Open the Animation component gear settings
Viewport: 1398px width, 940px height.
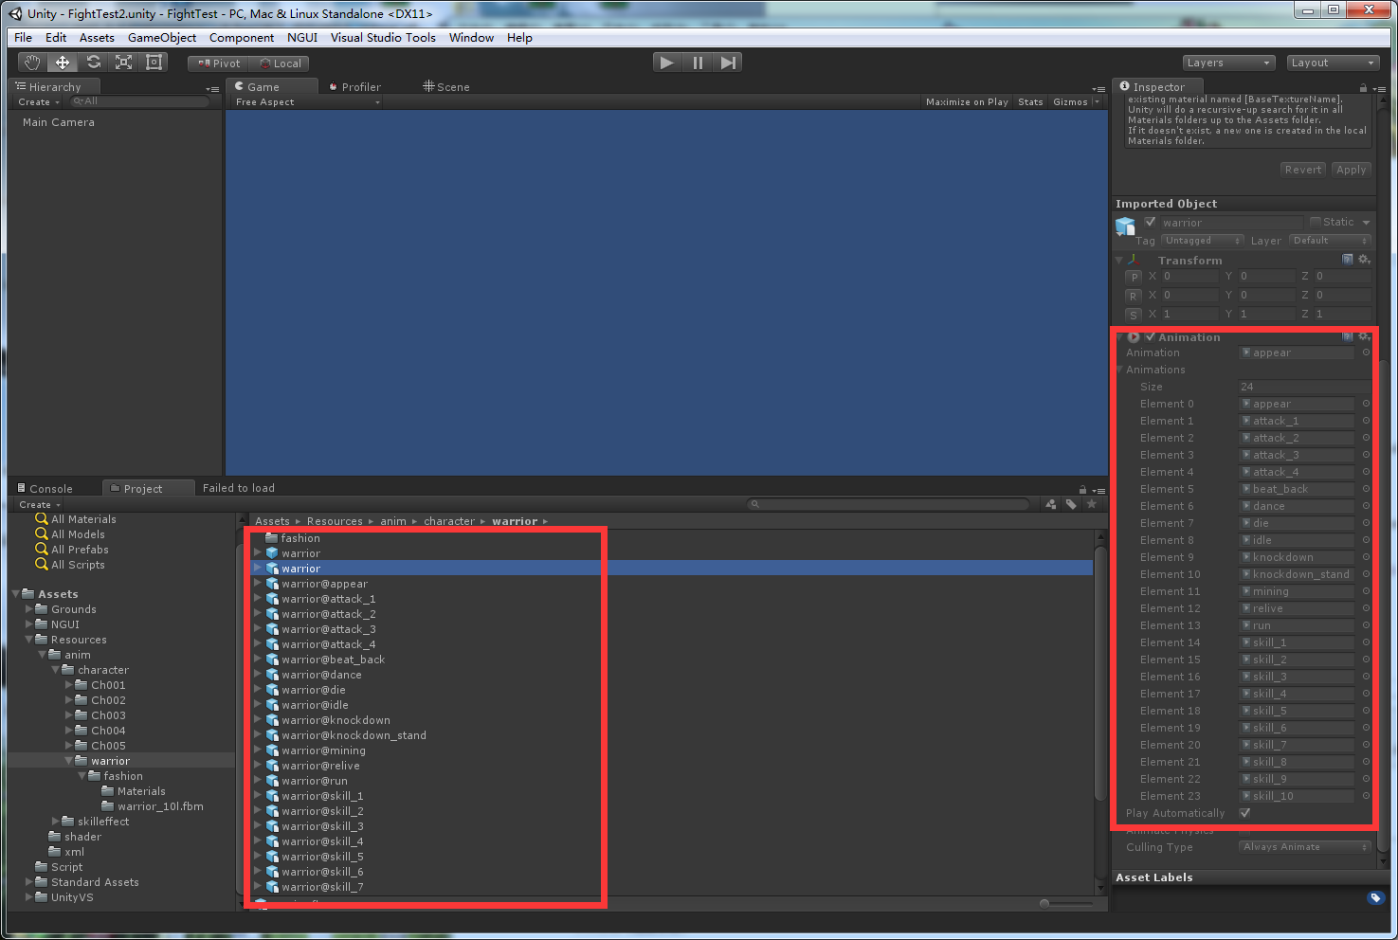[1365, 336]
